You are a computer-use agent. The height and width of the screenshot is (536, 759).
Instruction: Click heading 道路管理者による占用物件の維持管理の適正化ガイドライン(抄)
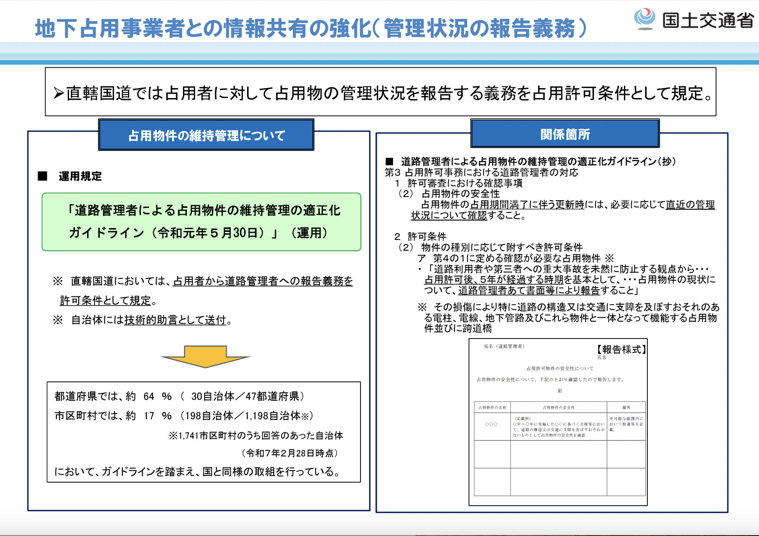(x=539, y=161)
